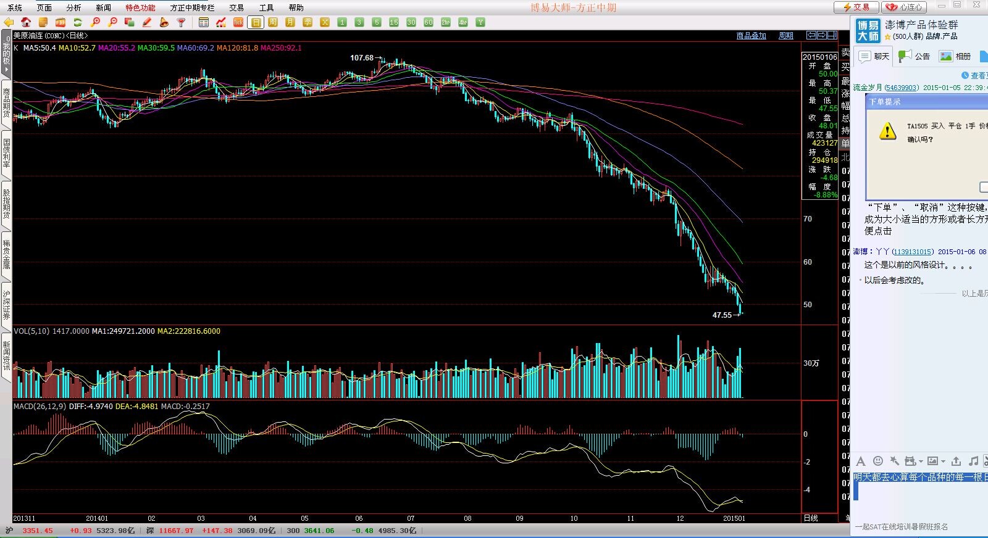Click the green refresh toolbar icon
This screenshot has width=988, height=538.
point(78,22)
